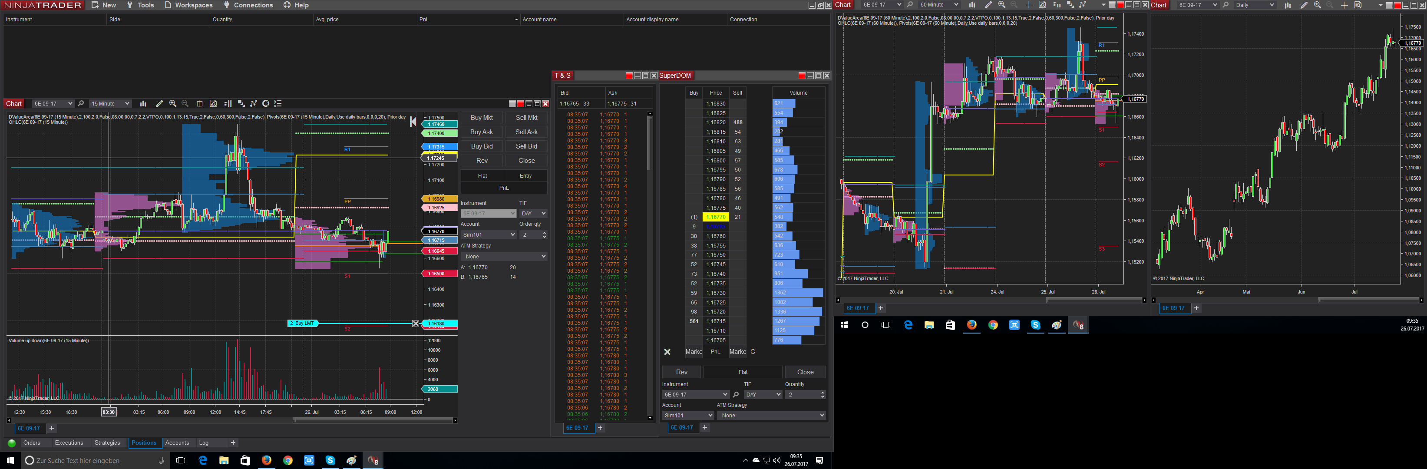The width and height of the screenshot is (1427, 469).
Task: Open properties list icon in 15 Minute chart
Action: pyautogui.click(x=278, y=103)
